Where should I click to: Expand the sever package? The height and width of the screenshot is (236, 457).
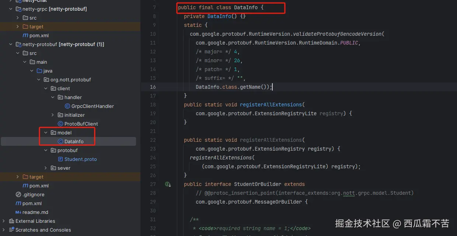pos(46,168)
